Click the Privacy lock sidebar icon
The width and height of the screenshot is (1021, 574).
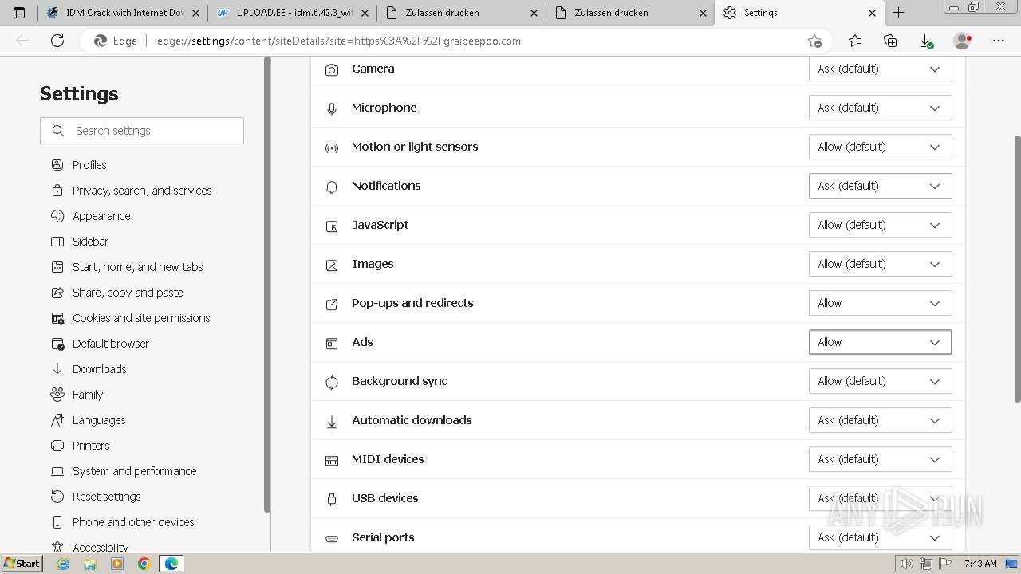point(57,191)
